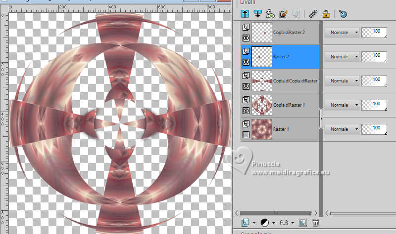Select the highlighted Raster 2 layer
Viewport: 396px width, 234px height.
point(280,57)
